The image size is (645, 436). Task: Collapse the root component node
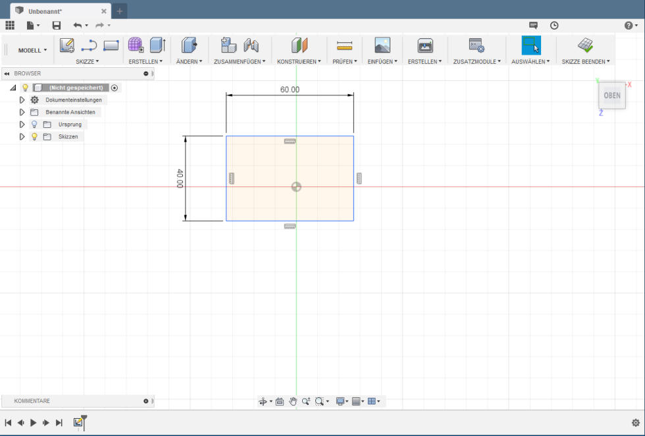(x=13, y=88)
